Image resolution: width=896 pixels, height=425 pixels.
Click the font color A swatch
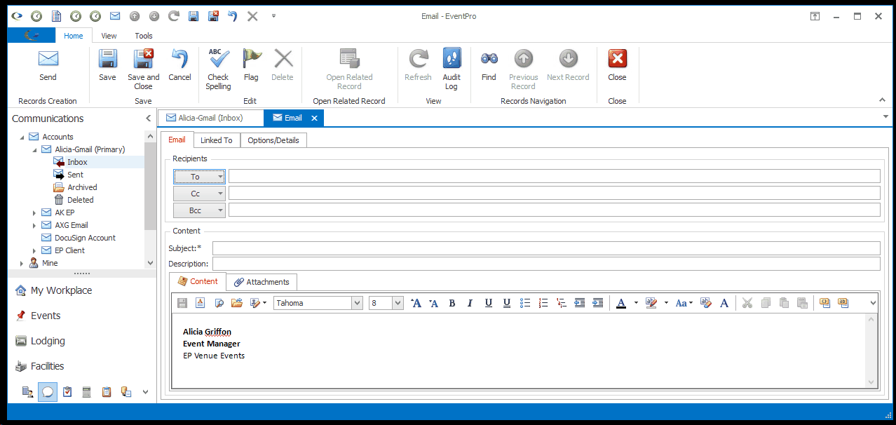click(621, 303)
